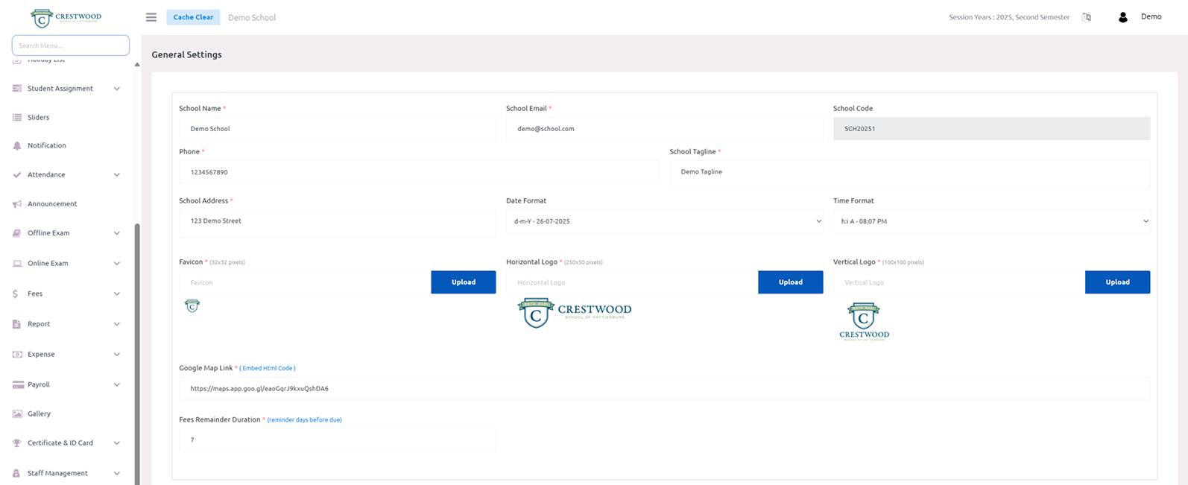Click the Announcement megaphone icon
This screenshot has width=1188, height=485.
point(17,204)
